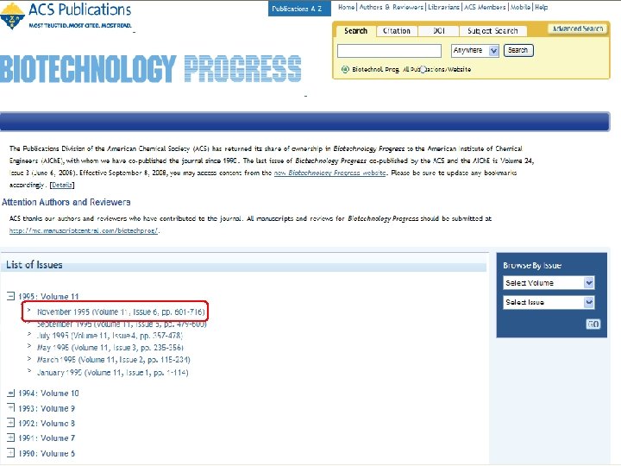Open ACS Members link
Image resolution: width=621 pixels, height=466 pixels.
(485, 7)
